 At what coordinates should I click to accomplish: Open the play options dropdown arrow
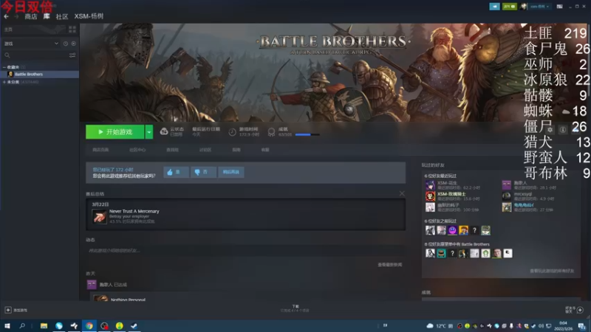click(149, 132)
